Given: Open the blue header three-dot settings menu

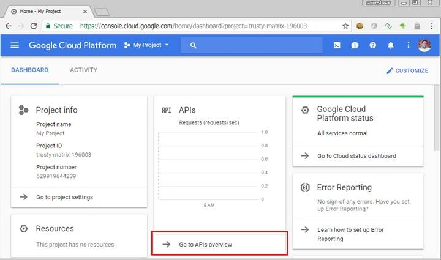Looking at the screenshot, I should [409, 45].
